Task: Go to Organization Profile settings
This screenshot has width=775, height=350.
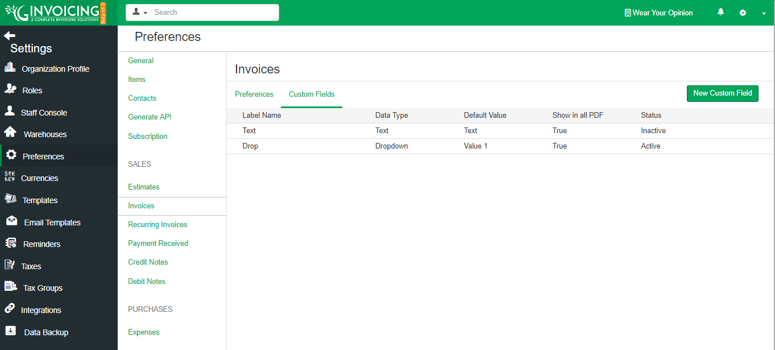Action: (x=55, y=69)
